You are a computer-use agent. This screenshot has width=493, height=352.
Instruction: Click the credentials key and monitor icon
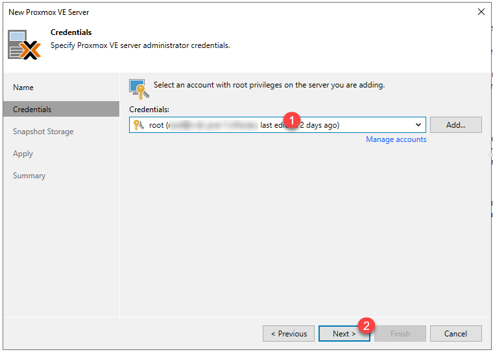139,89
